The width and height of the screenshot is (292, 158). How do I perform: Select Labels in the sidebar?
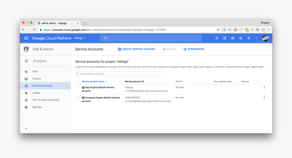[45, 93]
